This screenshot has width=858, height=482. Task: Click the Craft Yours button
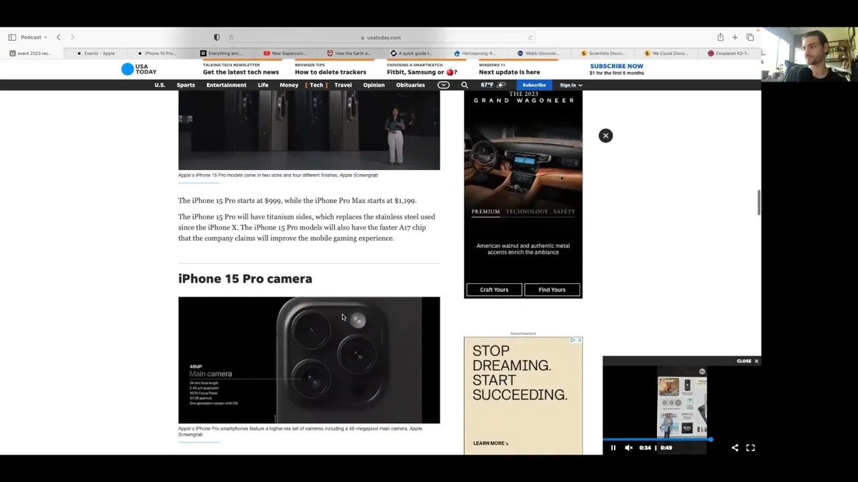click(494, 290)
